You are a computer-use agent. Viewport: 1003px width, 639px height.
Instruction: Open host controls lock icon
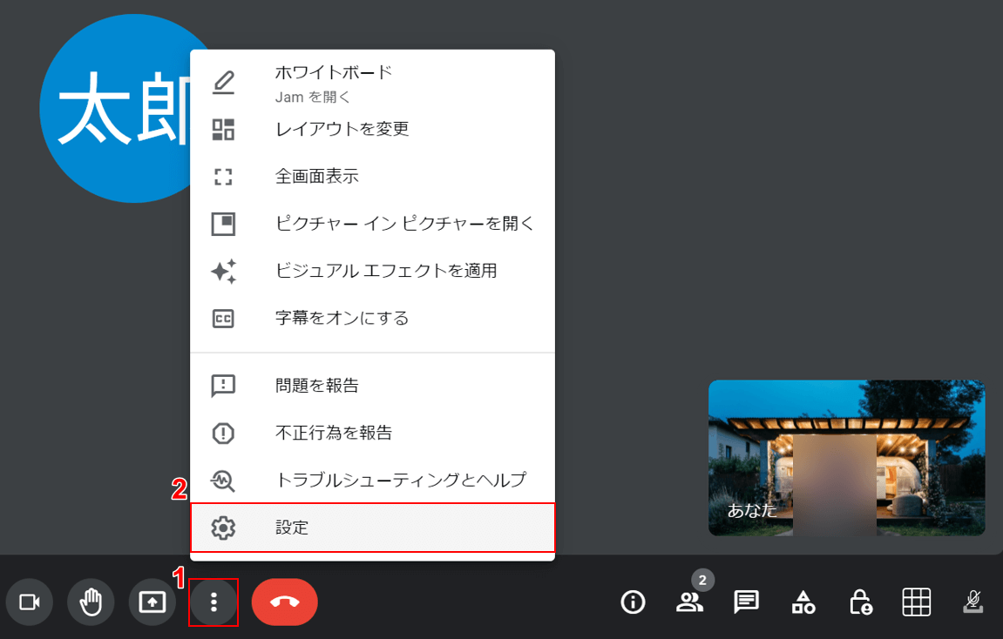click(860, 602)
